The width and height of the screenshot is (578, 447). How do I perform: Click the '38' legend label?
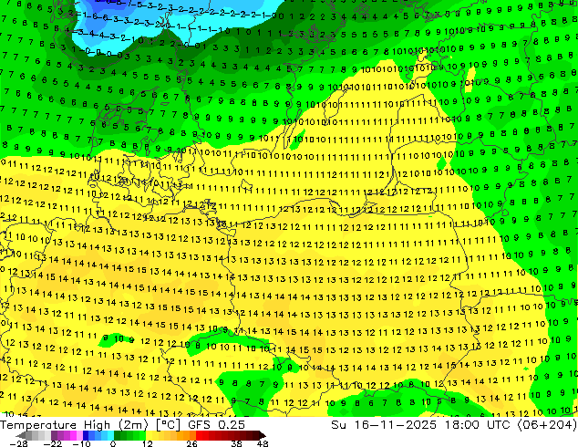pyautogui.click(x=237, y=443)
